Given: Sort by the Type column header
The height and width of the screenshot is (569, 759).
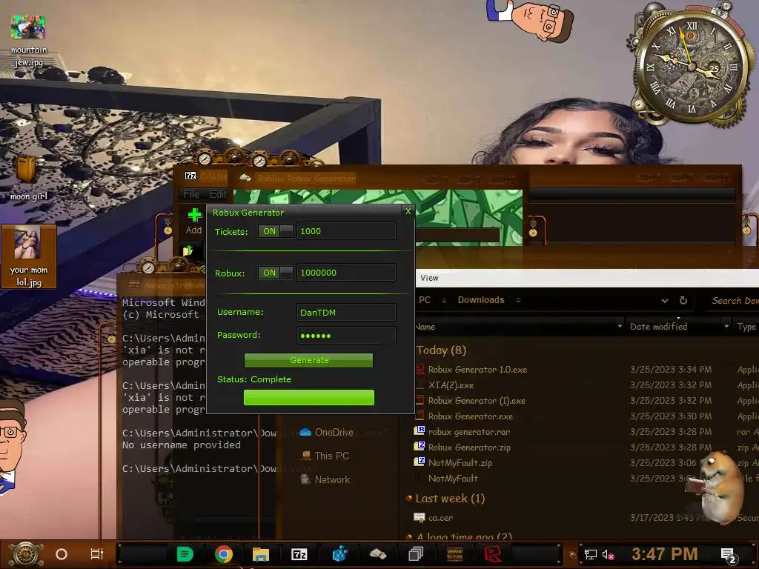Looking at the screenshot, I should point(746,327).
